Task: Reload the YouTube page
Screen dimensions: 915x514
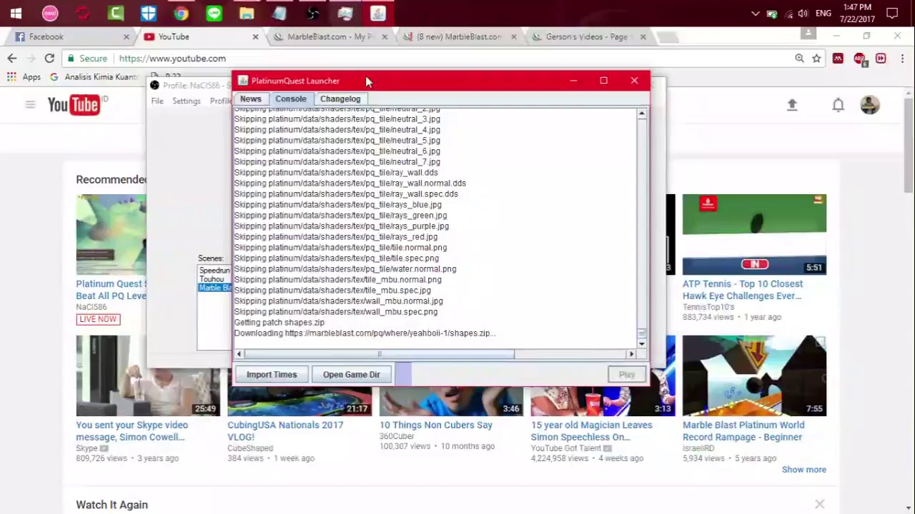Action: [x=49, y=59]
